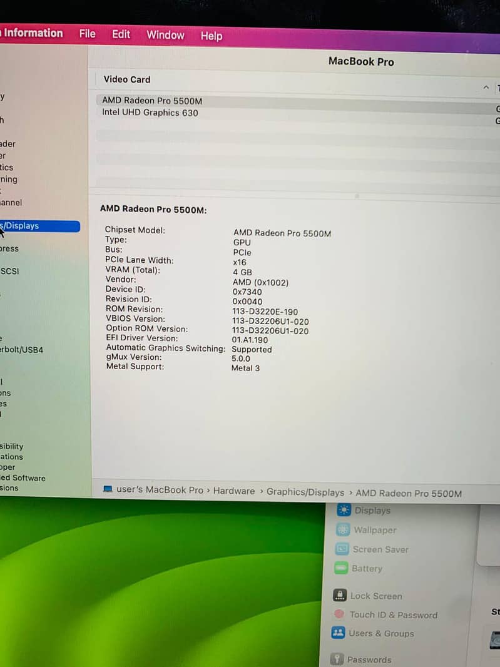Open Battery pane in System Settings
Image resolution: width=500 pixels, height=667 pixels.
coord(367,568)
